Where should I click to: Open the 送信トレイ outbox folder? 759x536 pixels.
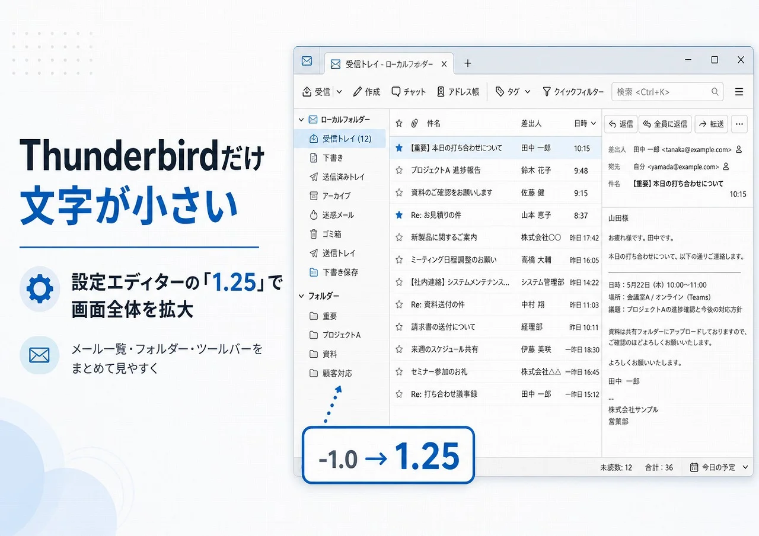point(333,253)
